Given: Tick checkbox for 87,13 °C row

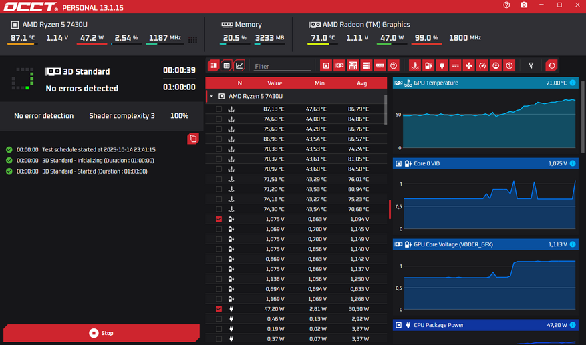Looking at the screenshot, I should (218, 109).
